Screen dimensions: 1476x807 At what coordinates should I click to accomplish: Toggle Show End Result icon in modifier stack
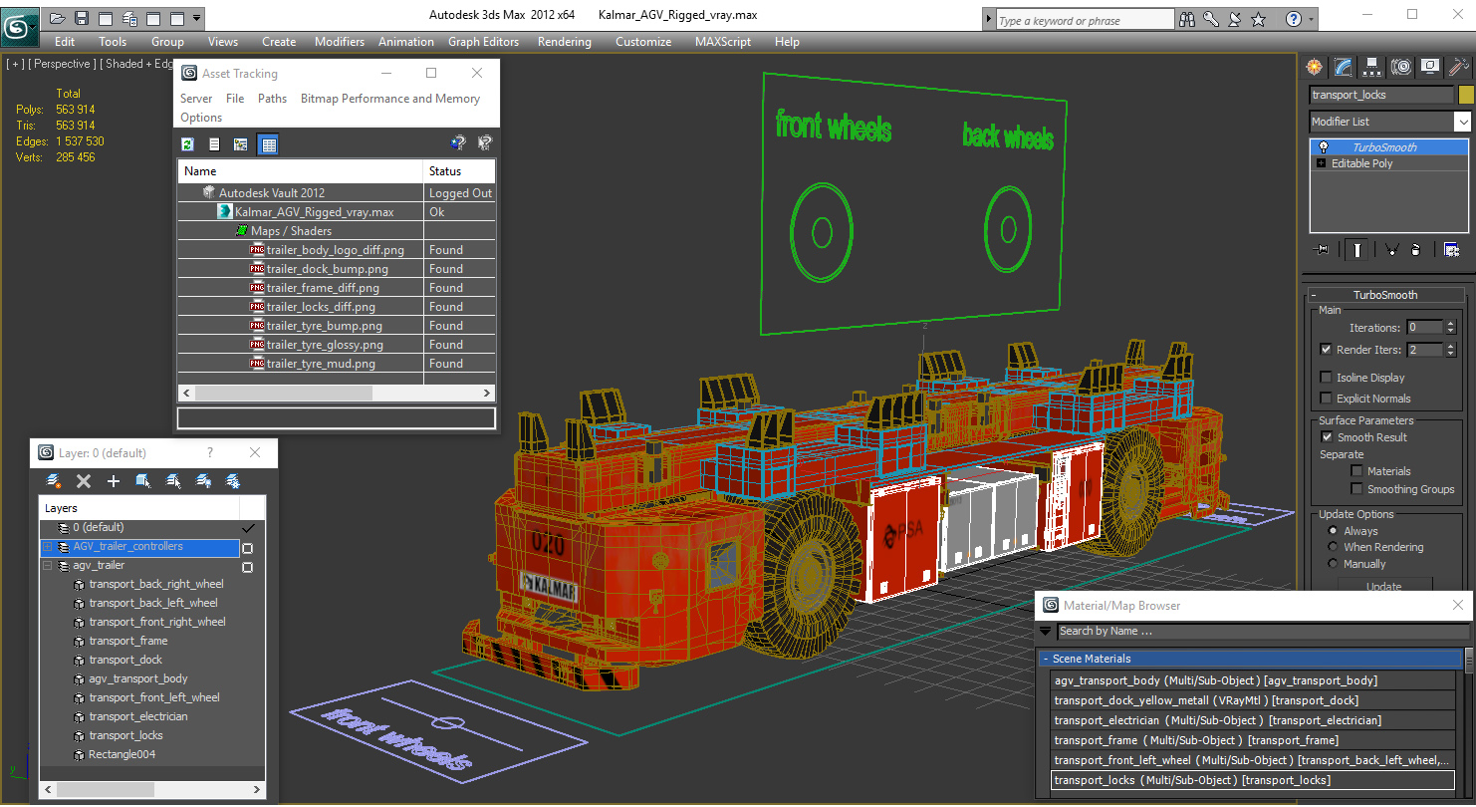(1355, 250)
